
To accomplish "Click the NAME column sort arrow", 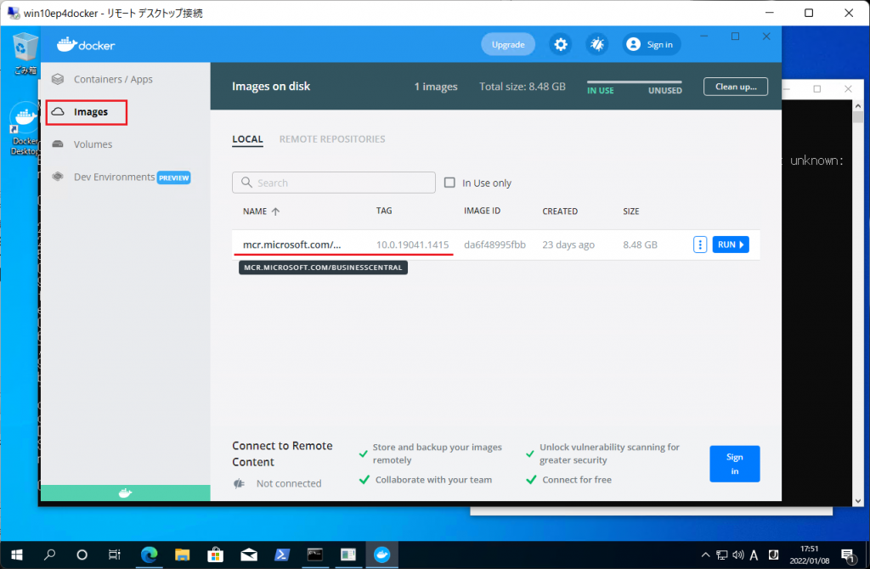I will point(275,211).
